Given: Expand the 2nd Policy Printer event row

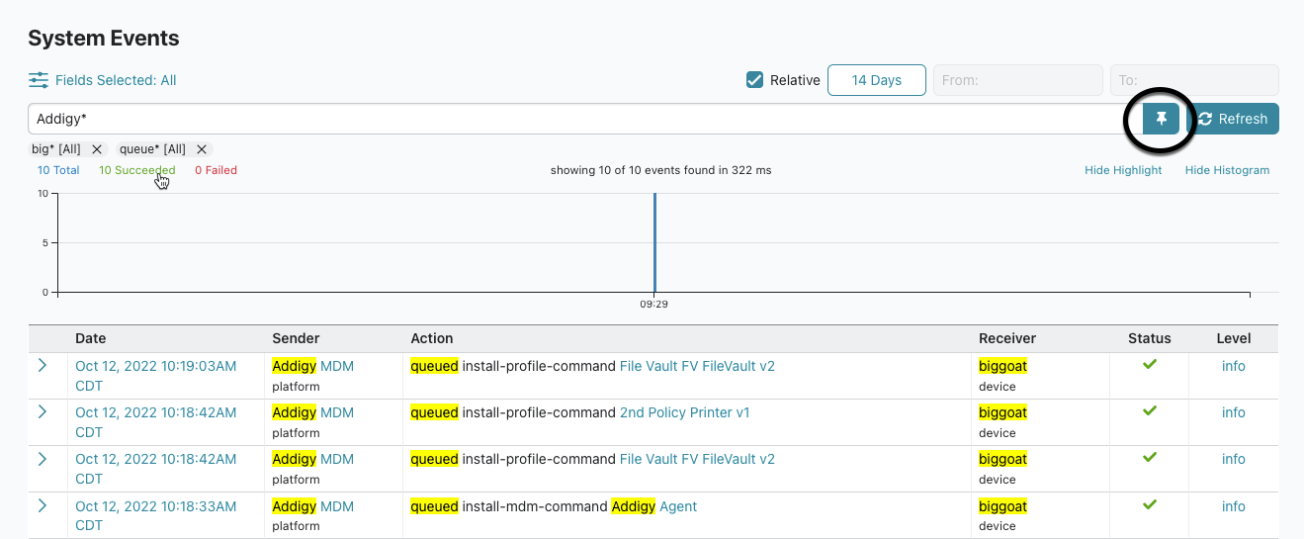Looking at the screenshot, I should [x=43, y=412].
